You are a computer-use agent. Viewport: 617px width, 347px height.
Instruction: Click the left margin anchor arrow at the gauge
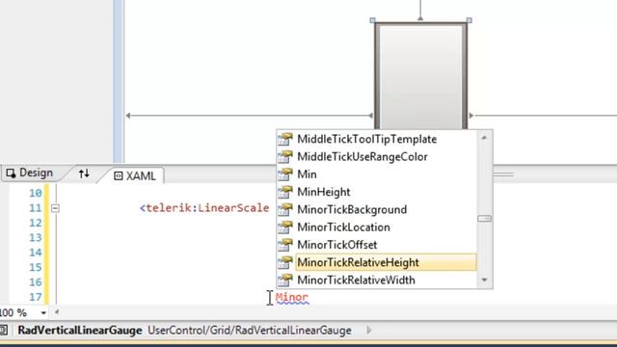pos(370,116)
